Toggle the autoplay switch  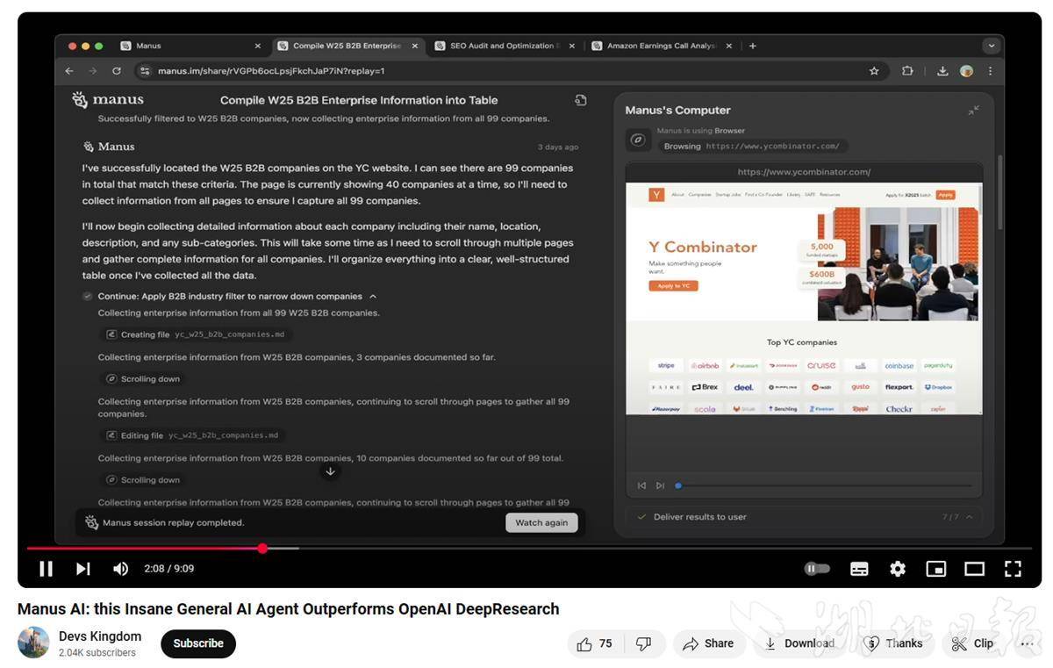[817, 569]
